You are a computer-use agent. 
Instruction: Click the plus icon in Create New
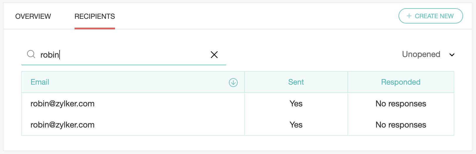click(409, 16)
